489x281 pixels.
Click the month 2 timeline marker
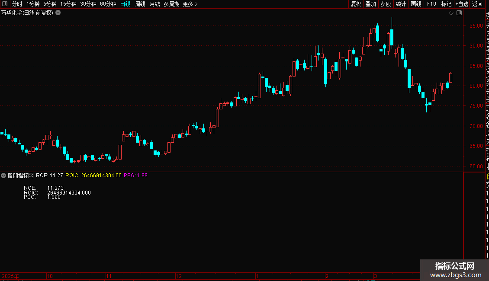coord(327,276)
